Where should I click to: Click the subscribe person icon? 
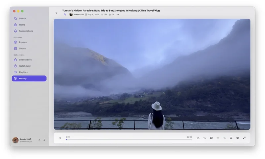[65, 15]
